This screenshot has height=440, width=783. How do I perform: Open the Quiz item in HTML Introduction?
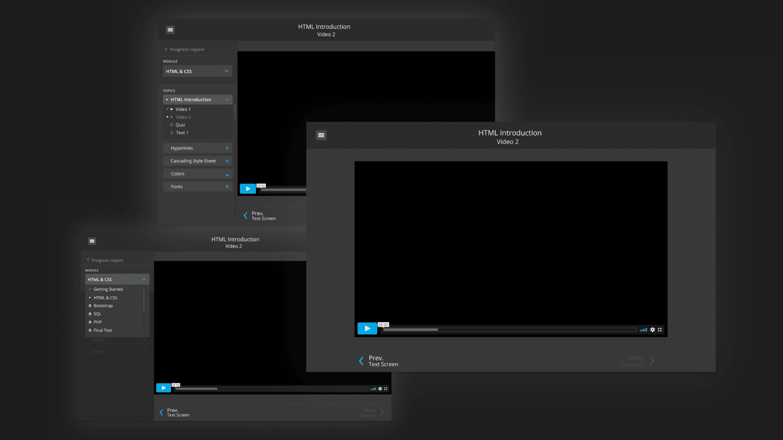[x=180, y=125]
